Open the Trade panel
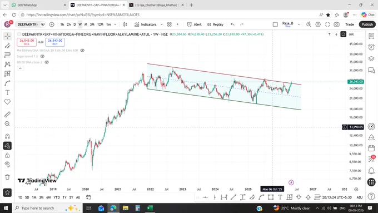Viewport: 378px width, 213px height. [x=349, y=24]
